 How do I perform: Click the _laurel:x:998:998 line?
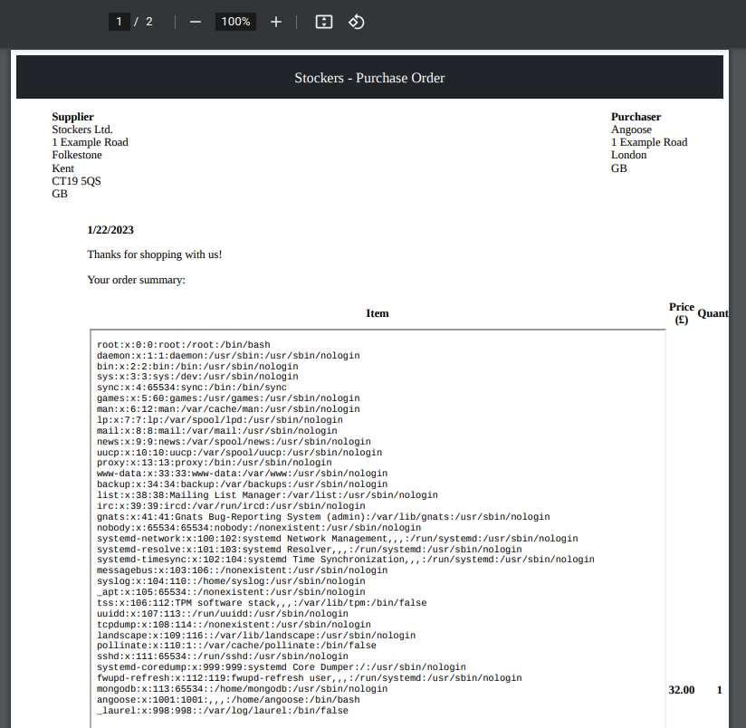[x=223, y=711]
